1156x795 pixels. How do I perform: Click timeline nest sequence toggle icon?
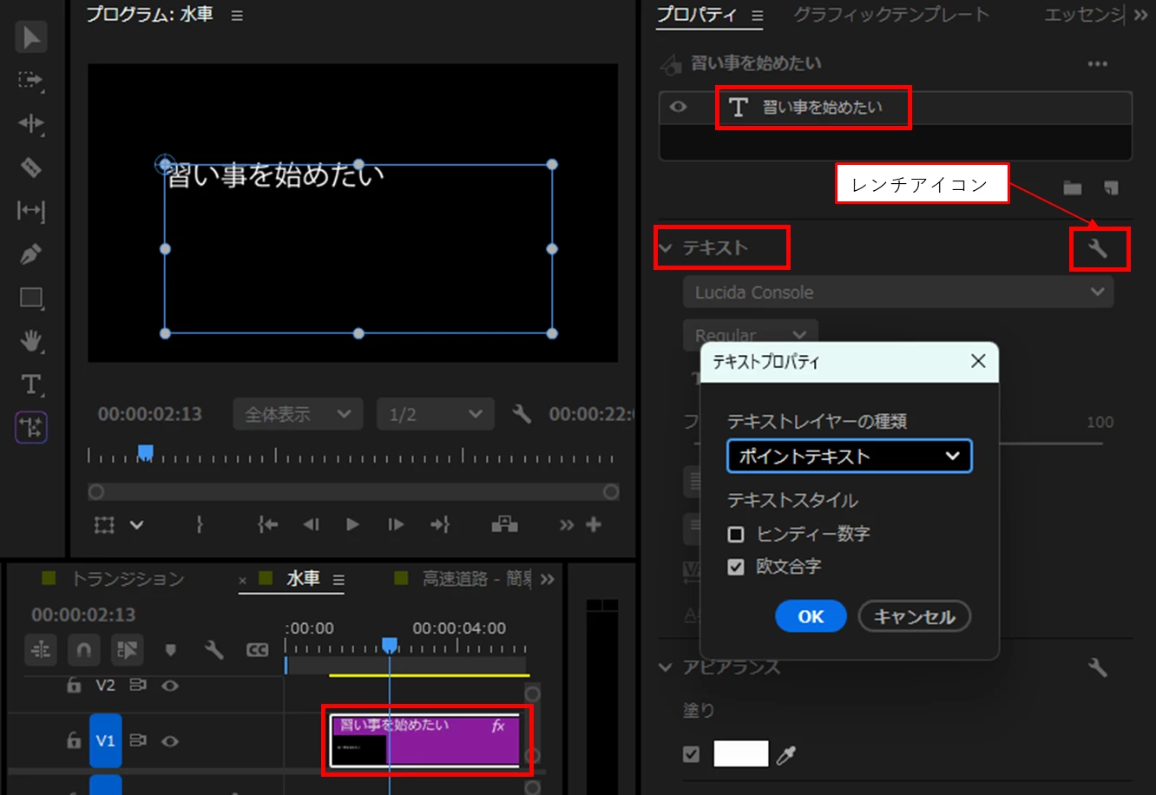(41, 649)
